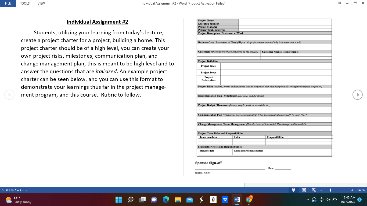Open the Word app on the taskbar
Image resolution: width=367 pixels, height=206 pixels.
pyautogui.click(x=237, y=200)
